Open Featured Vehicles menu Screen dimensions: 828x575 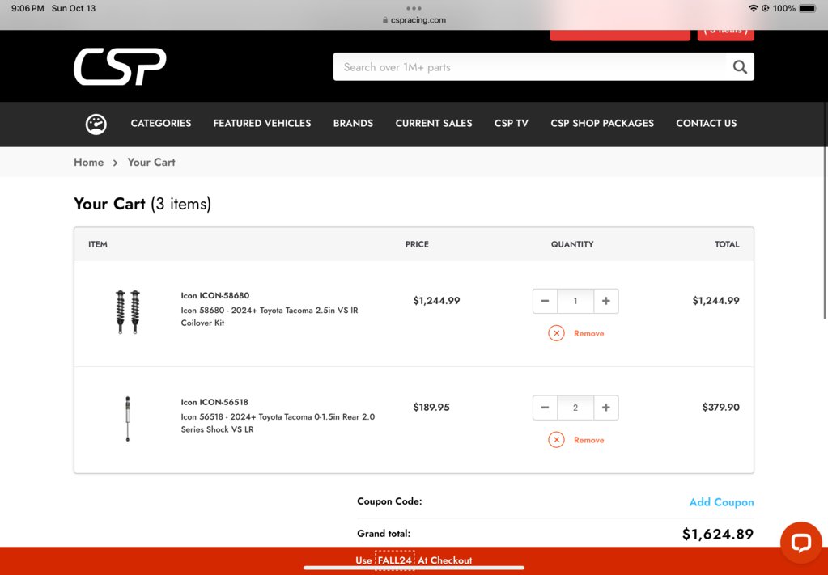(x=262, y=124)
